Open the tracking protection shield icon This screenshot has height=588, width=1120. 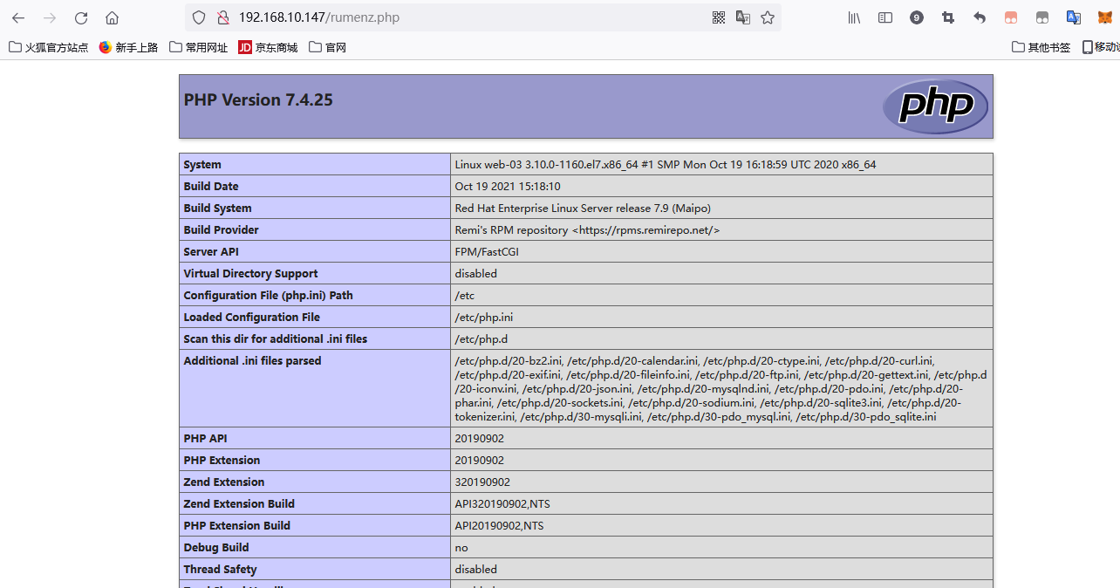coord(199,17)
